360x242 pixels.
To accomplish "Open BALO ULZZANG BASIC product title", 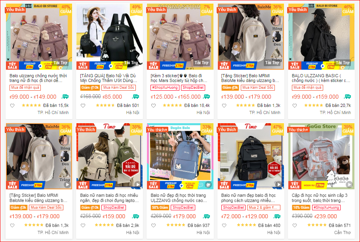I will coord(321,78).
